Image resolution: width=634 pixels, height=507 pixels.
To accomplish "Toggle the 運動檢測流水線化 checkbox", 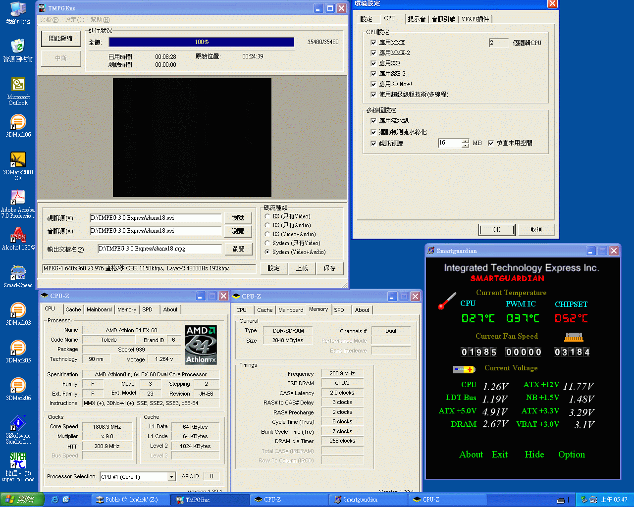I will (373, 132).
